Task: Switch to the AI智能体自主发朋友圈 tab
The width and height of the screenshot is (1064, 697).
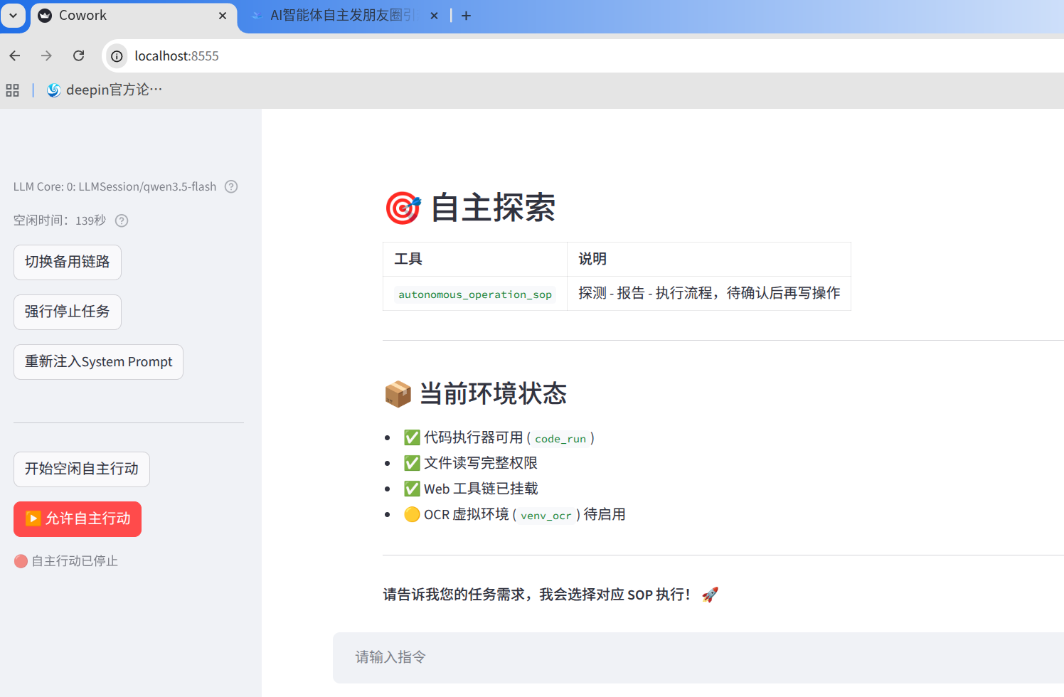Action: tap(341, 15)
